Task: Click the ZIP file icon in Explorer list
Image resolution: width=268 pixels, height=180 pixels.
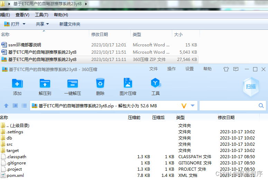Action: (4, 59)
